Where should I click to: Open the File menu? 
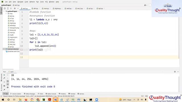coord(6,2)
